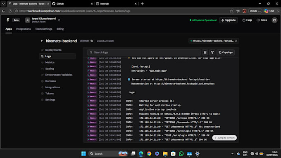
Task: Click the browser Update button
Action: (255, 11)
